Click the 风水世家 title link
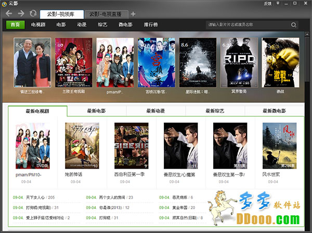The width and height of the screenshot is (312, 233). click(x=271, y=174)
